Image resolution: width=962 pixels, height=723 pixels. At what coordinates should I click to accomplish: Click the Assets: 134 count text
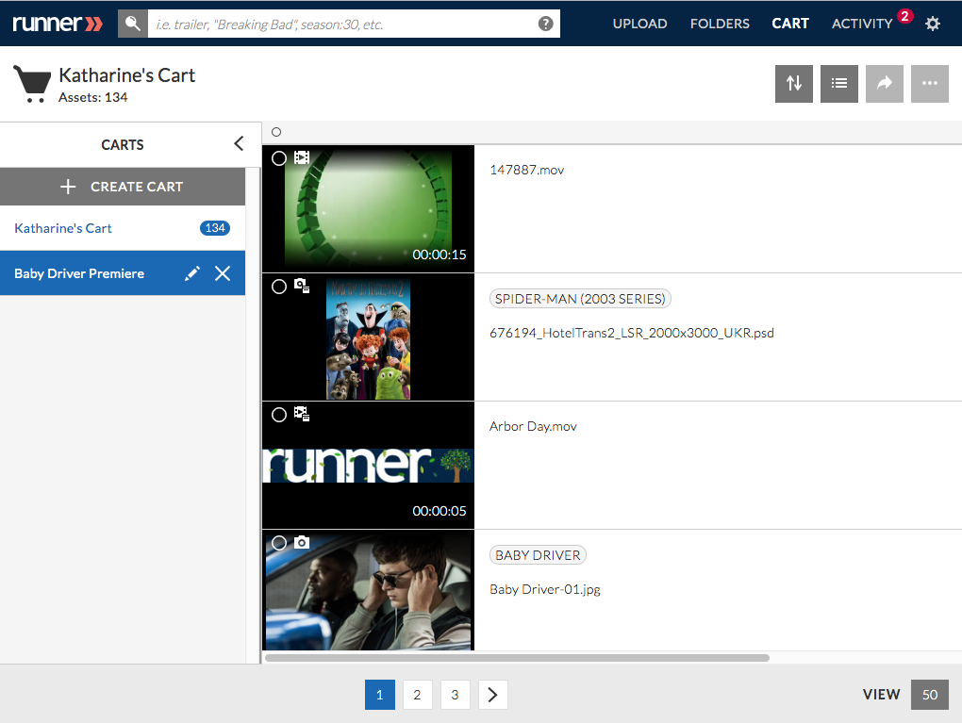click(92, 97)
